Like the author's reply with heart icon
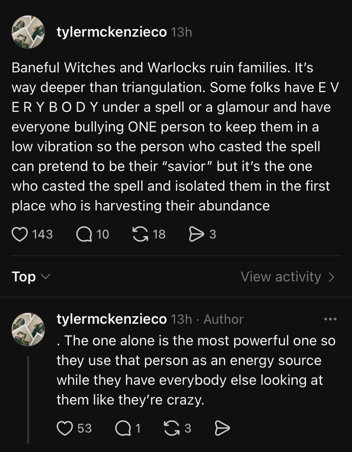 (x=64, y=428)
